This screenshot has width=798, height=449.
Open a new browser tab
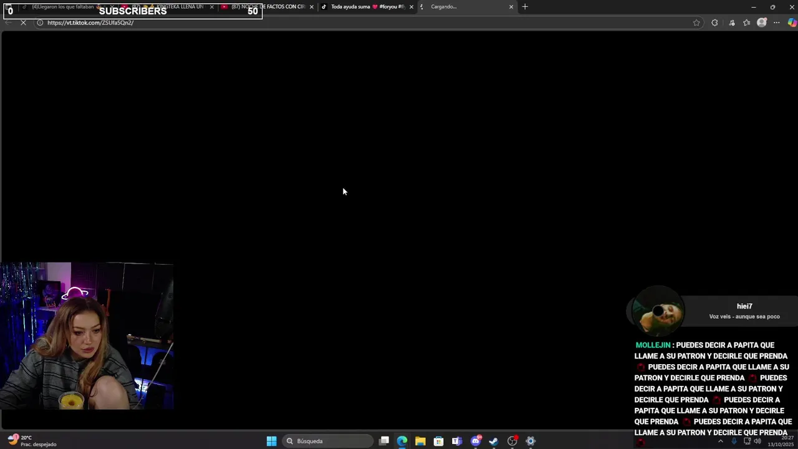click(525, 7)
